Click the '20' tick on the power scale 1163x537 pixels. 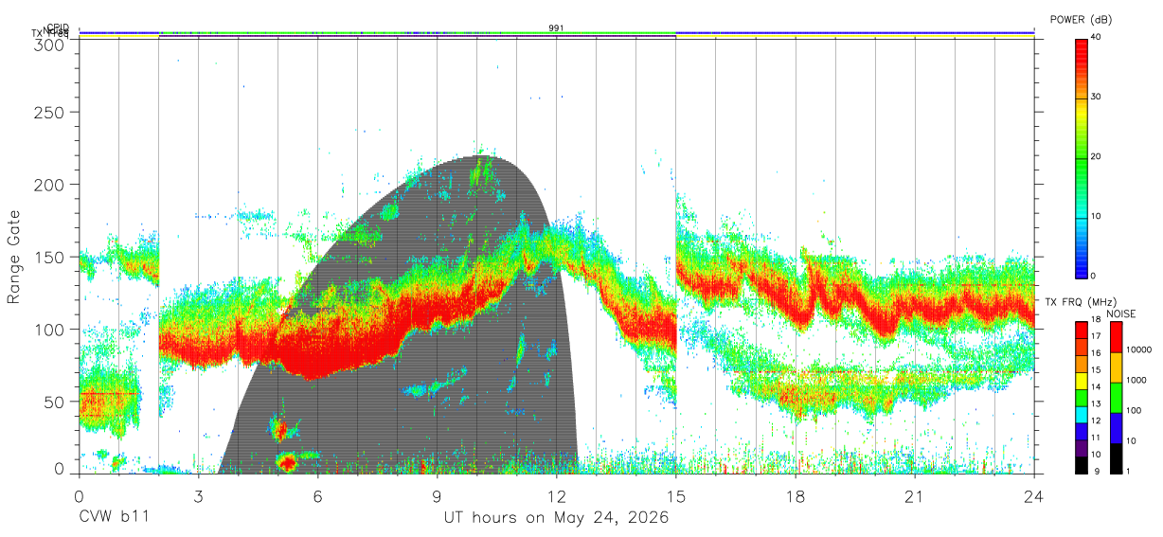1097,156
